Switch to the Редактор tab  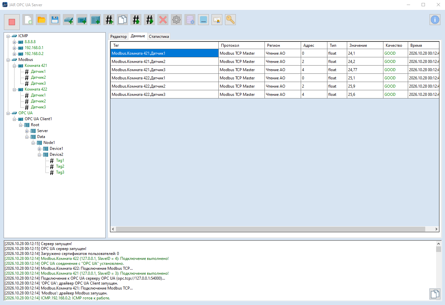click(x=119, y=37)
